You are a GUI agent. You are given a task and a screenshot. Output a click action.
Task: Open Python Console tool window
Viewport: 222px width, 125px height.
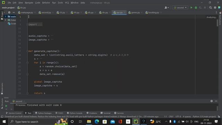(75, 113)
